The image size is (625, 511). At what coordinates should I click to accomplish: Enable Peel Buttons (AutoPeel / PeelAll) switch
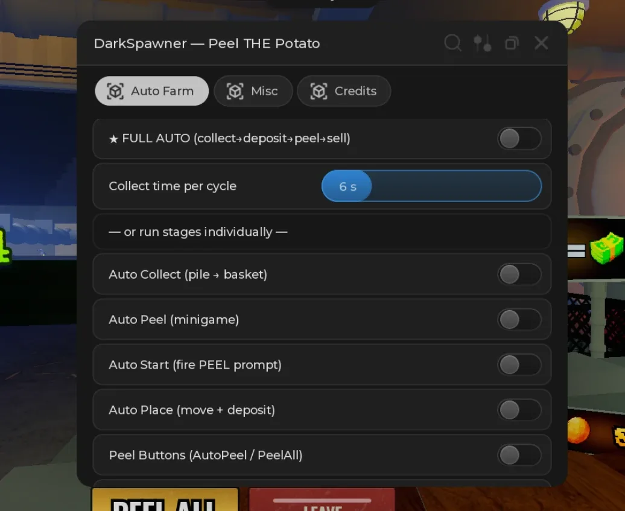click(x=519, y=455)
